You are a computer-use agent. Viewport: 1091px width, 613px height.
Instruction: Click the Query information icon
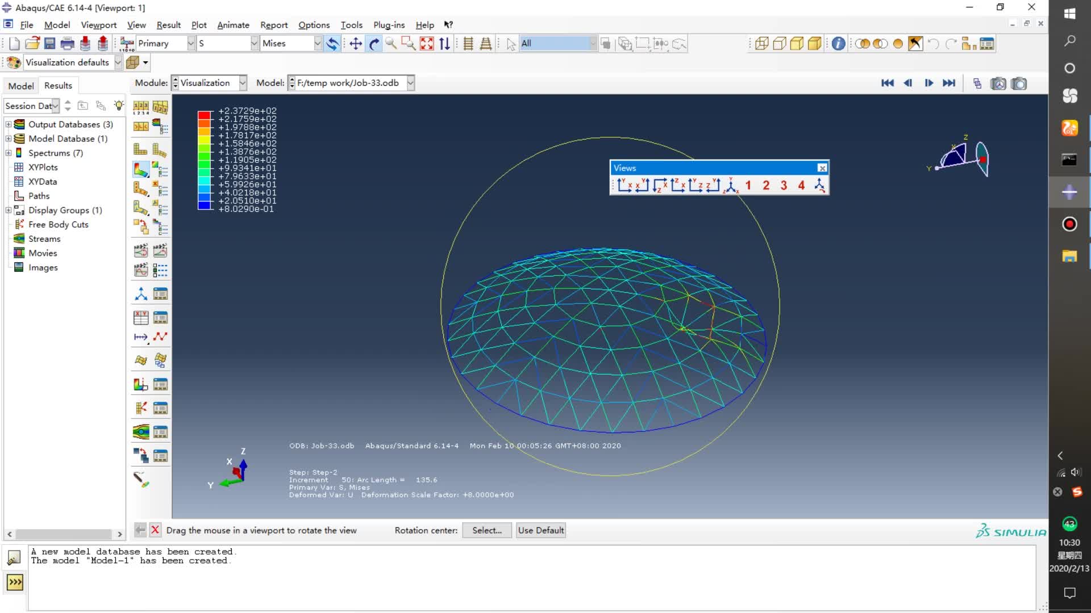click(x=838, y=44)
